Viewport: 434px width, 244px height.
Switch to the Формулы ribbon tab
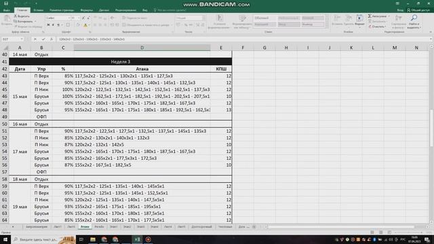pyautogui.click(x=87, y=10)
